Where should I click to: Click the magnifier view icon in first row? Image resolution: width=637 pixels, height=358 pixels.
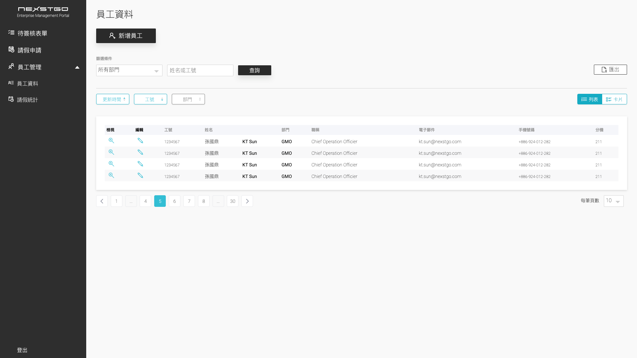[x=111, y=141]
